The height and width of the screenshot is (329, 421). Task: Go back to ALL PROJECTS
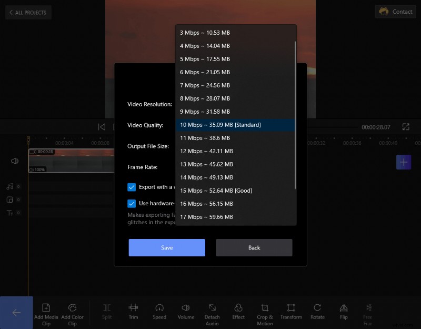tap(28, 12)
